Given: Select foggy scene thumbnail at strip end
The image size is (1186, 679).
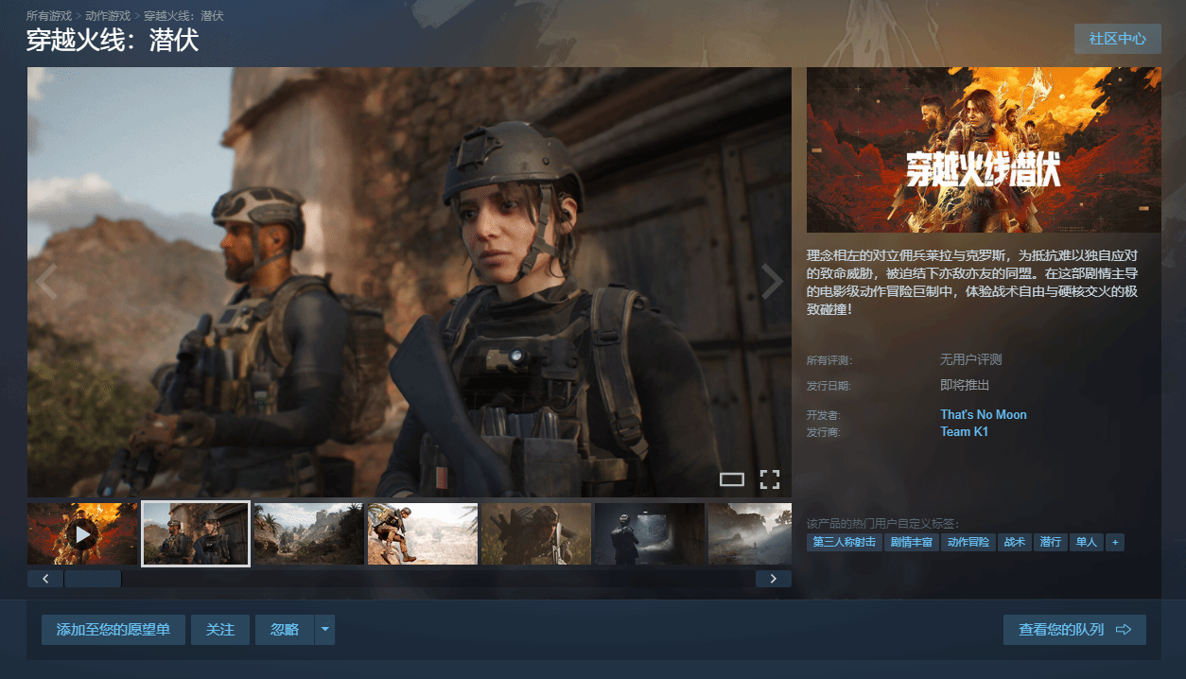Looking at the screenshot, I should 750,534.
